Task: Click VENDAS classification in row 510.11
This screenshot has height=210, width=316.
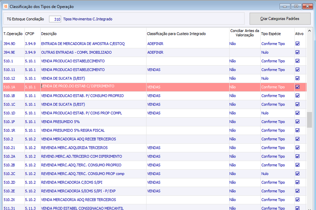Action: coord(154,69)
